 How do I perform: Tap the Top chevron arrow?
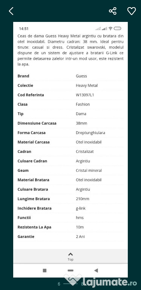pos(70,254)
